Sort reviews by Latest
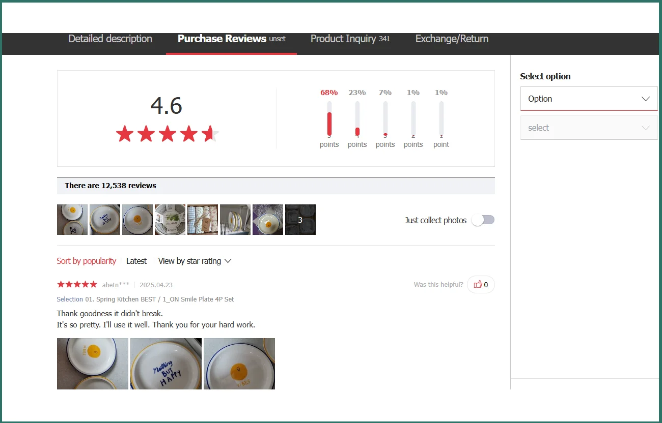 136,261
